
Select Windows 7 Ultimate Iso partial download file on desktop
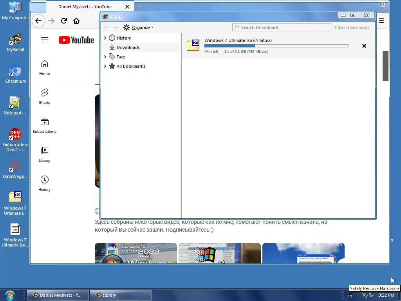tap(15, 235)
